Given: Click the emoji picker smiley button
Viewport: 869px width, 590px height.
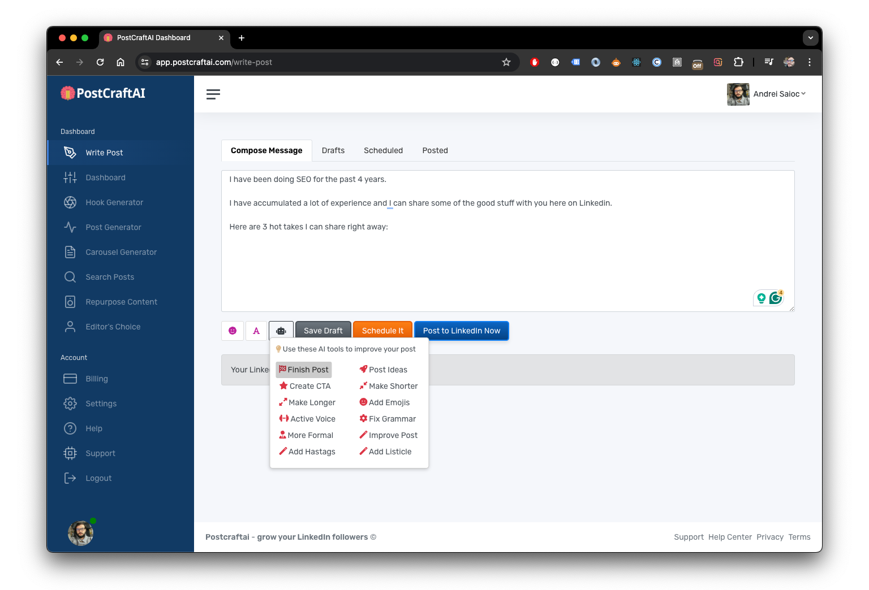Looking at the screenshot, I should coord(233,331).
